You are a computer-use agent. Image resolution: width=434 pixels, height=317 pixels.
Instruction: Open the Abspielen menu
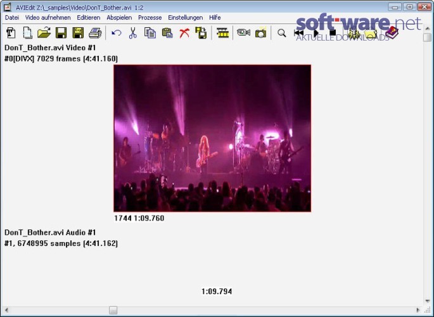[x=119, y=18]
